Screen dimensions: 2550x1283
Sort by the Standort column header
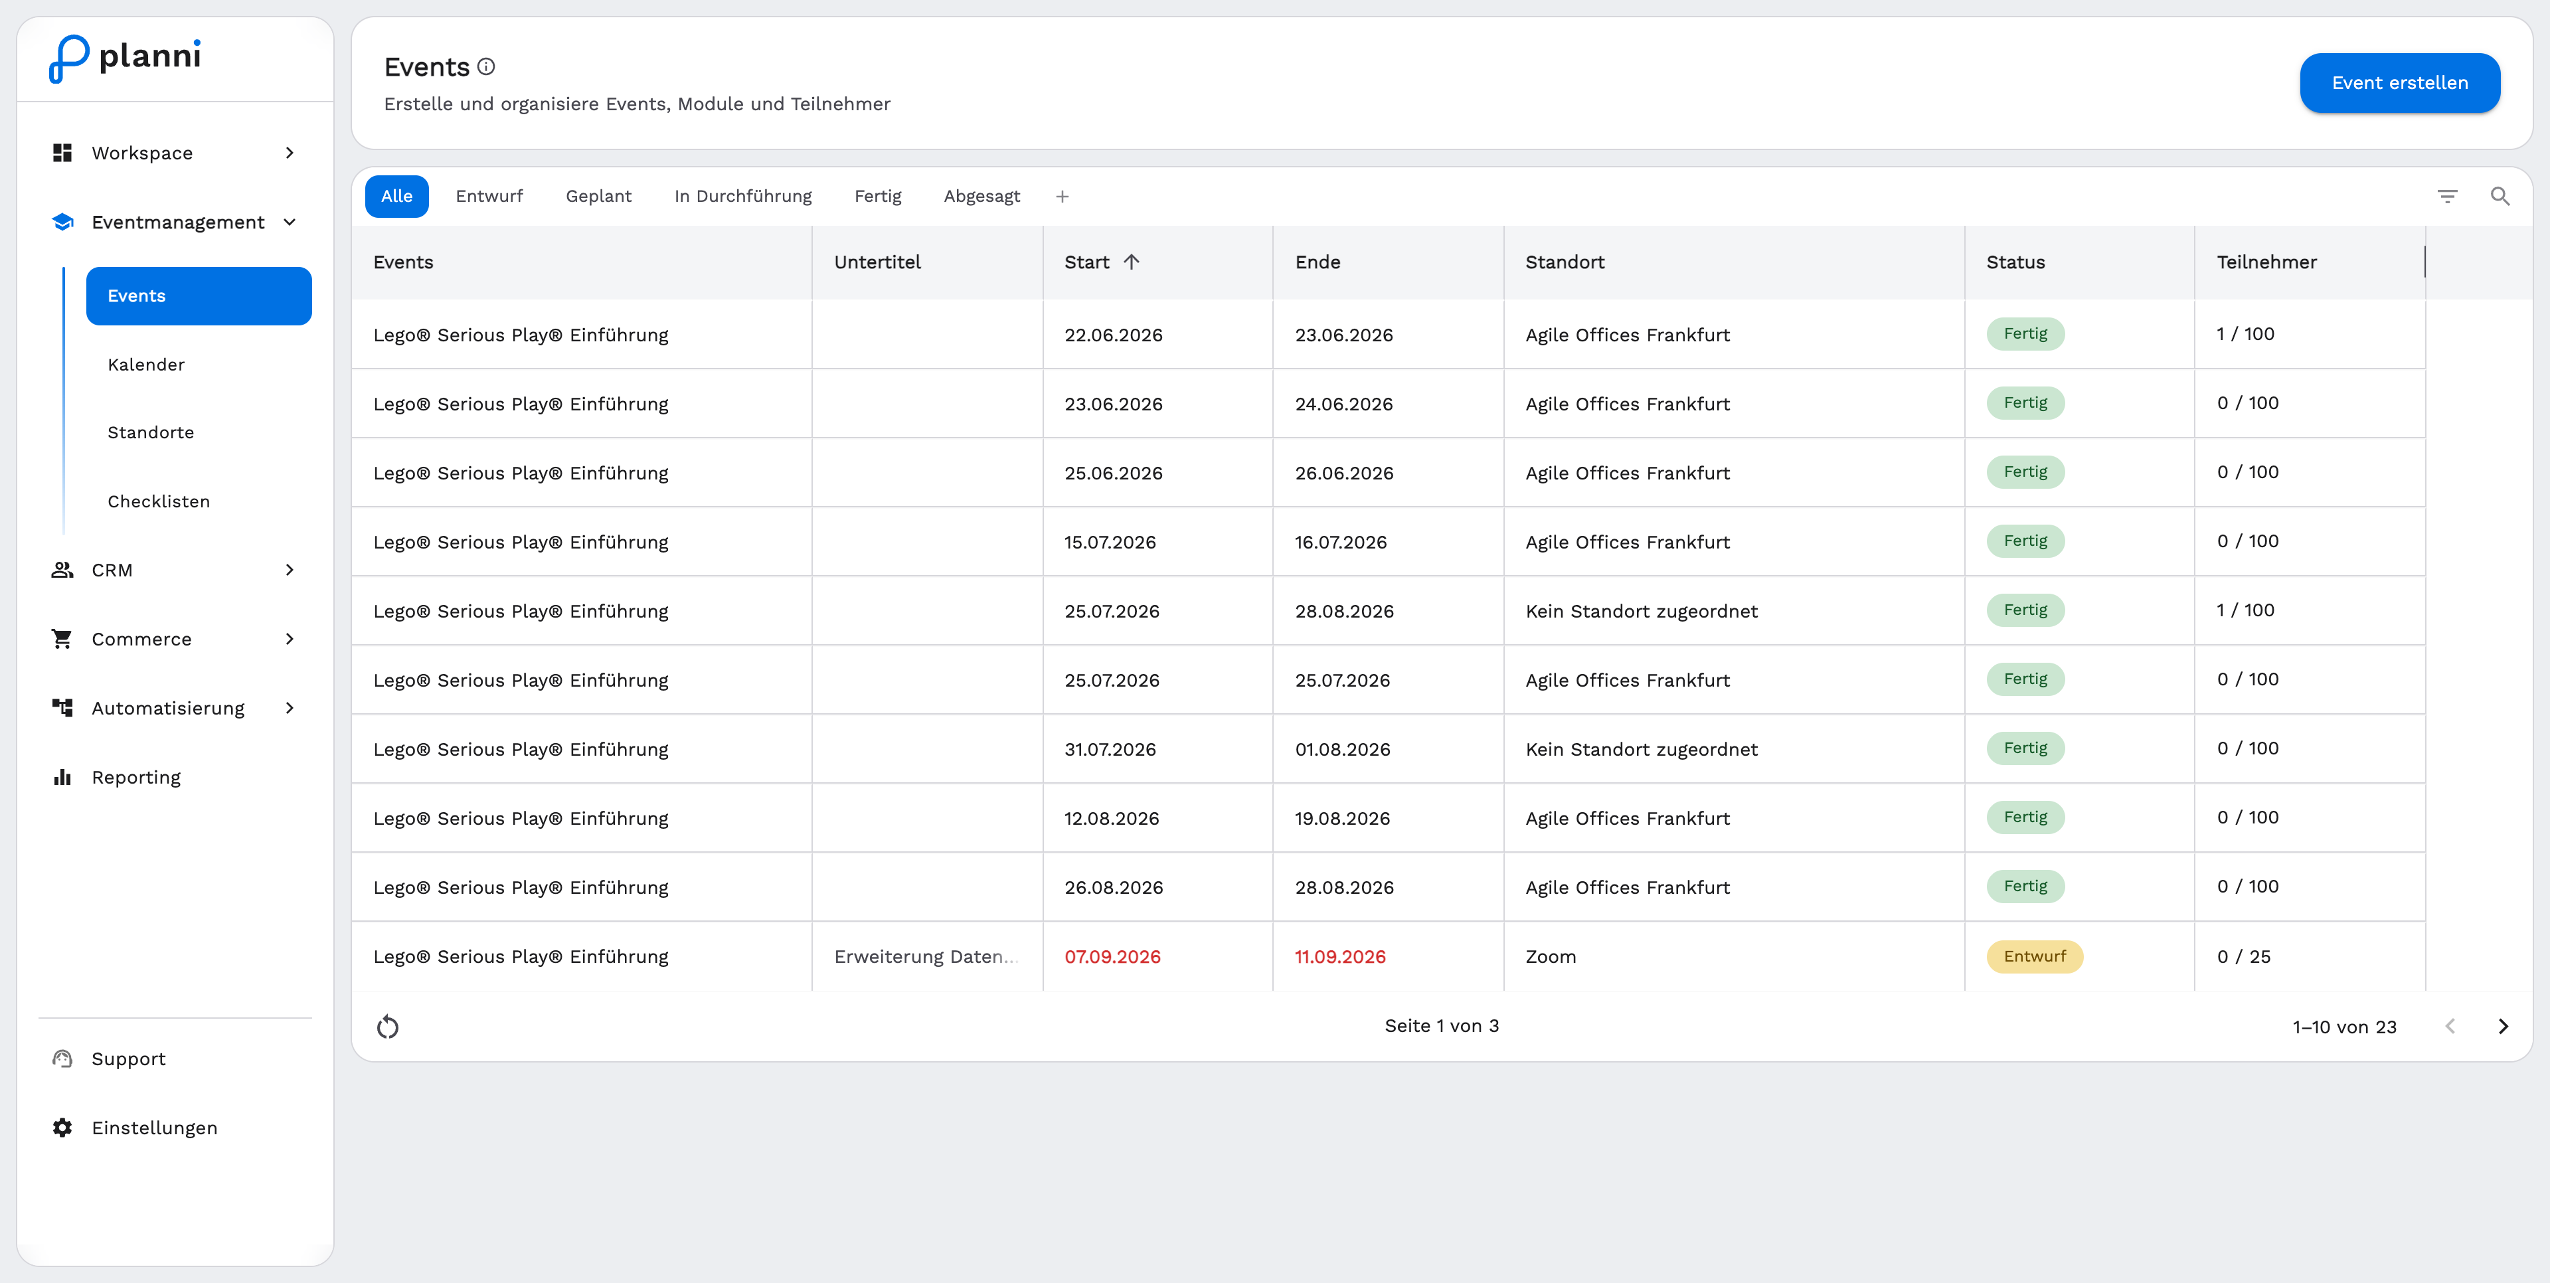1733,262
